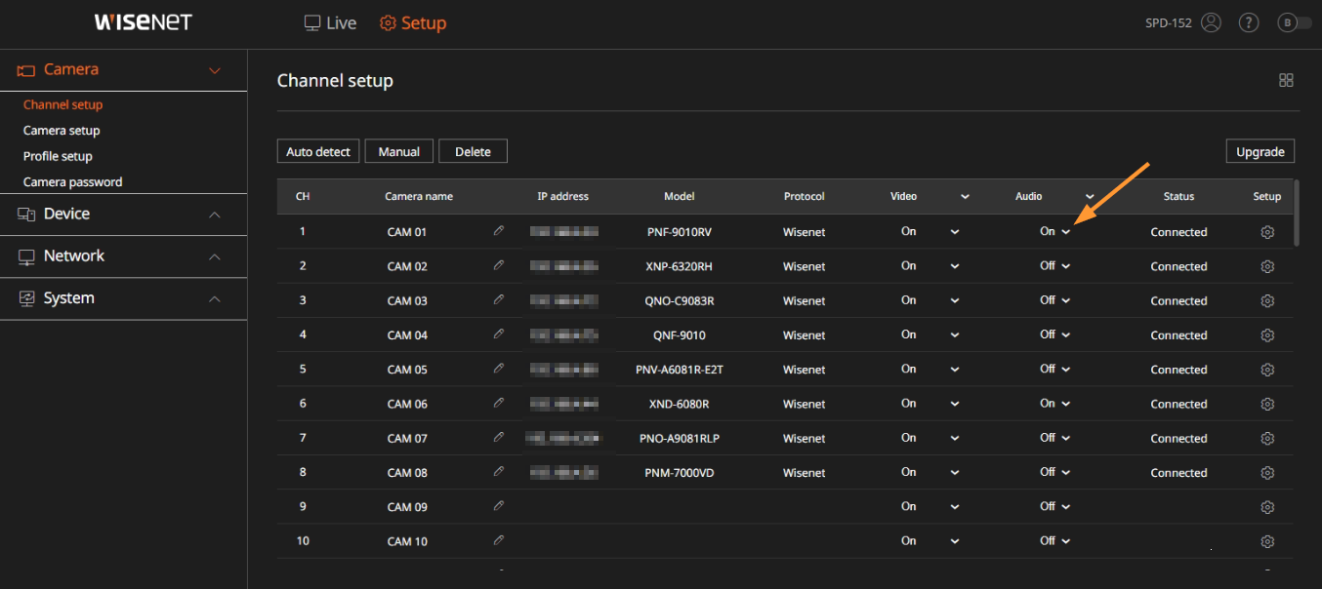
Task: Open the Audio dropdown for CAM 01
Action: (x=1066, y=232)
